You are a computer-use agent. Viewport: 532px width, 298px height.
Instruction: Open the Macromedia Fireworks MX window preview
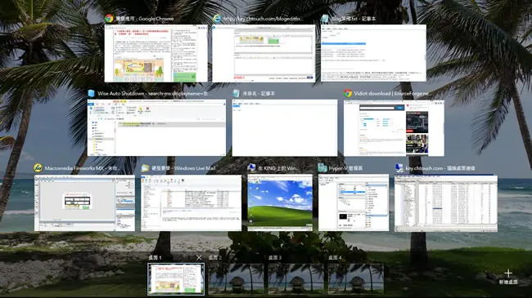(84, 202)
